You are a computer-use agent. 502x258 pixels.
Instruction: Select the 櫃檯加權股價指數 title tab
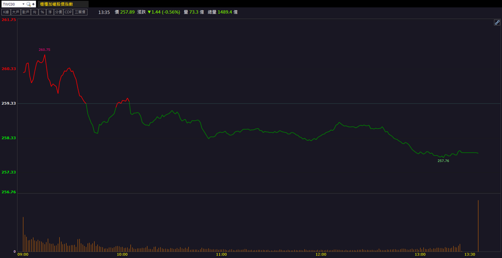tap(63, 4)
